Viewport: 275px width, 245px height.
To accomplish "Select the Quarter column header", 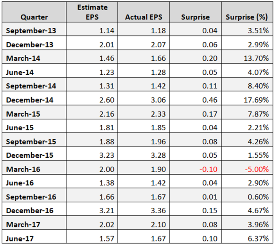I will (x=34, y=12).
